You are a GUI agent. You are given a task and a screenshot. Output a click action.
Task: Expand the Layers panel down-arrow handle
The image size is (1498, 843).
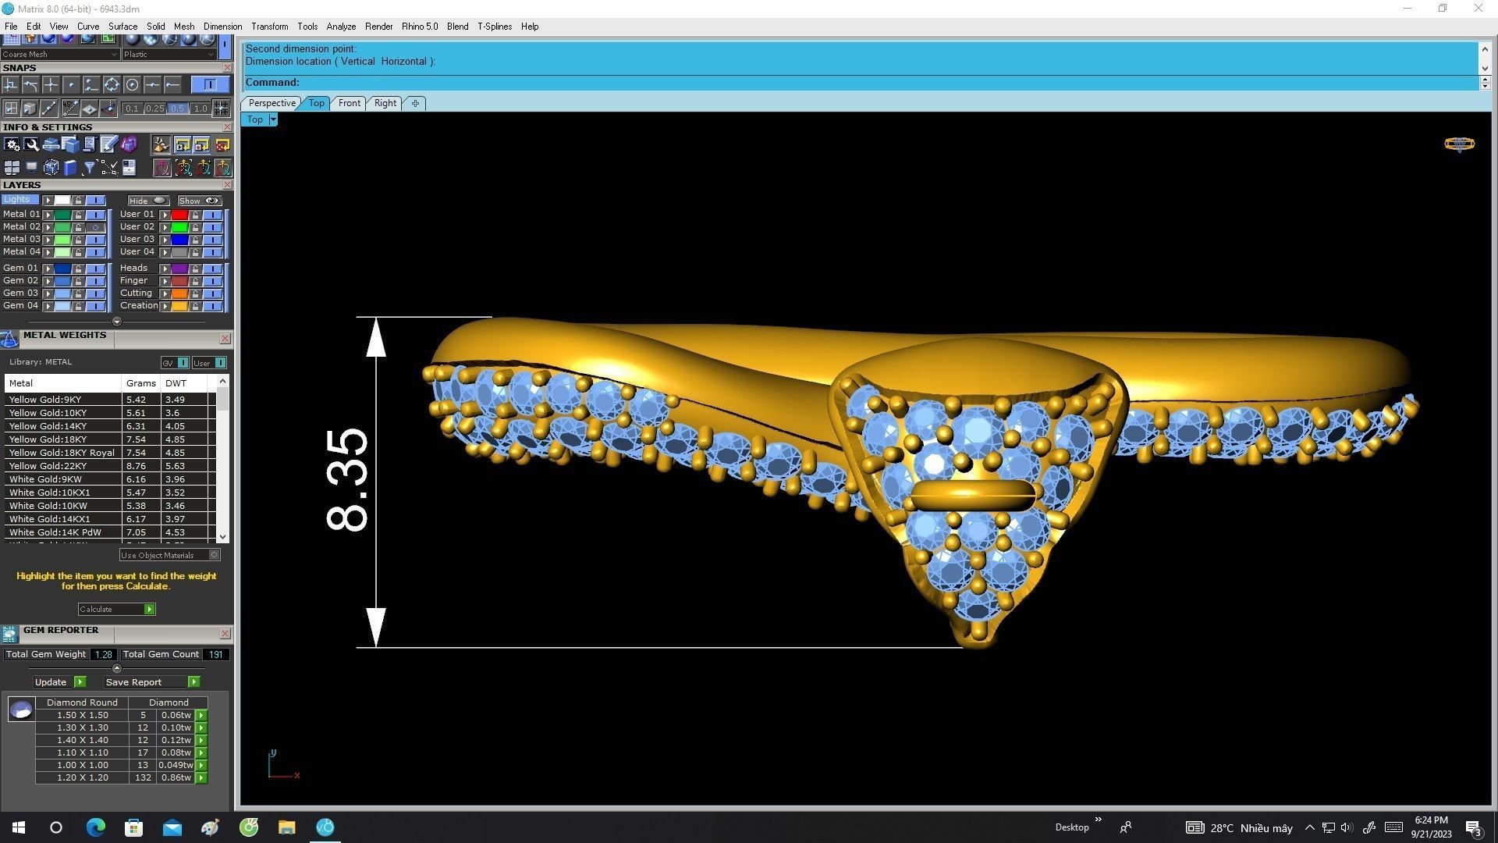tap(117, 322)
